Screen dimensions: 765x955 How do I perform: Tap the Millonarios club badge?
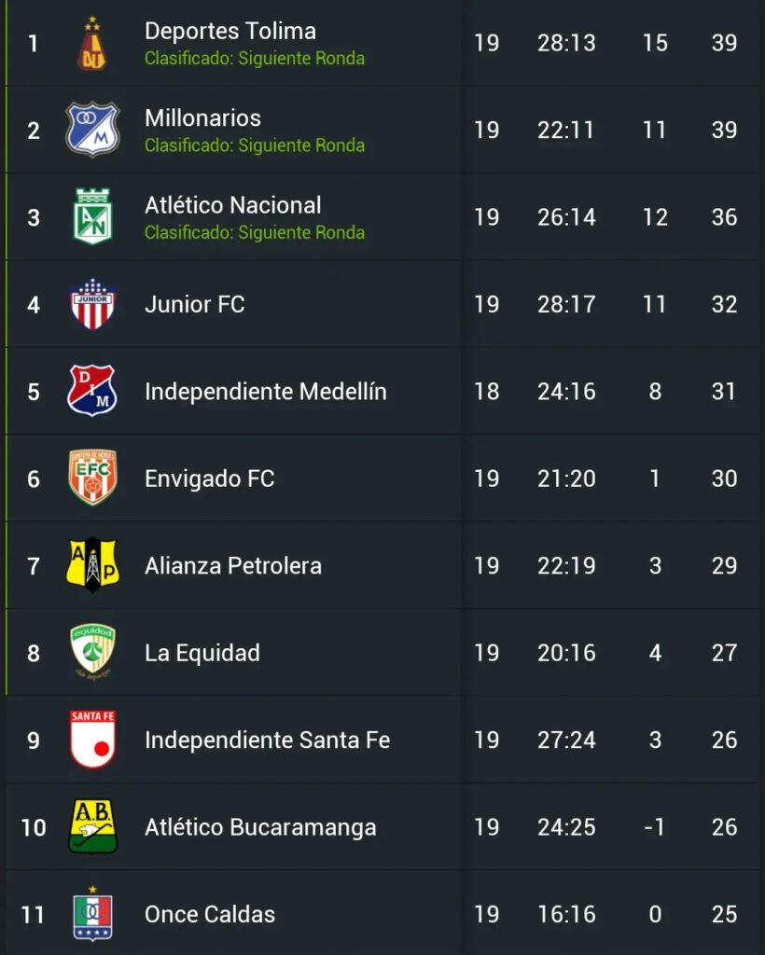click(92, 130)
